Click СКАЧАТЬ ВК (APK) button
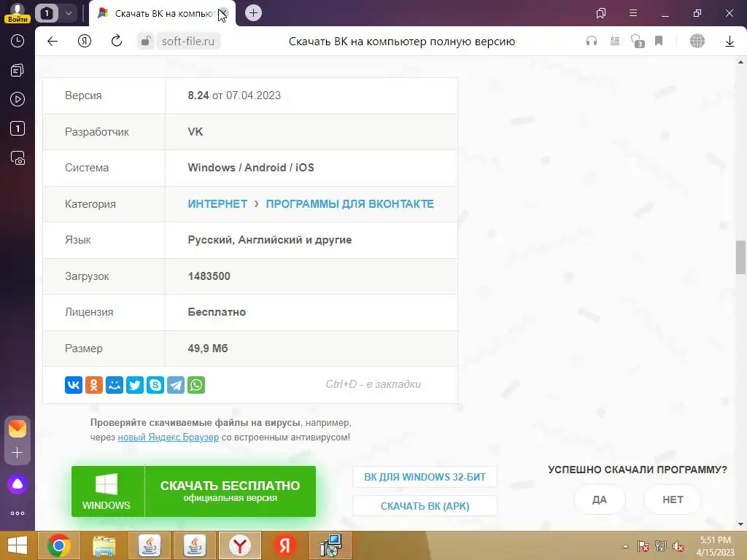 (x=425, y=506)
